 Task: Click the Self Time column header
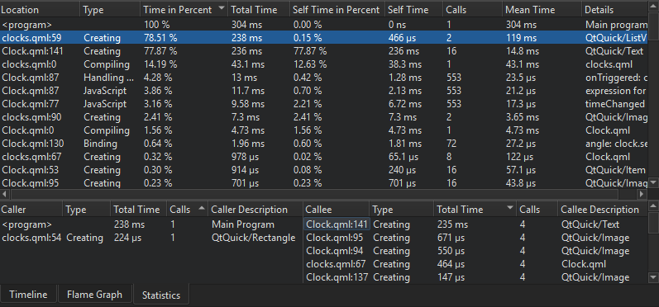(x=413, y=10)
